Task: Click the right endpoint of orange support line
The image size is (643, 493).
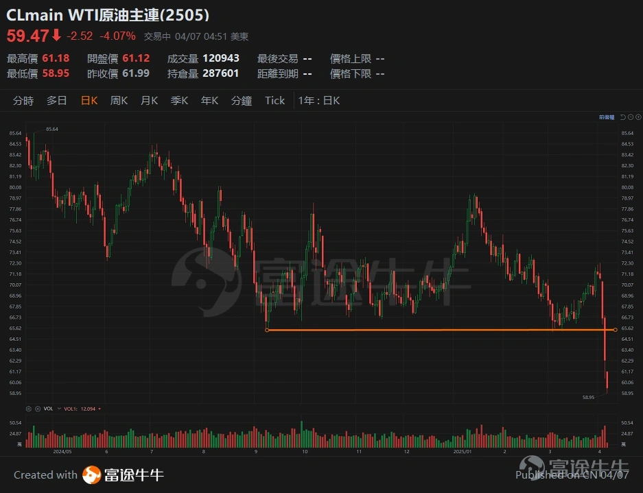Action: click(615, 330)
